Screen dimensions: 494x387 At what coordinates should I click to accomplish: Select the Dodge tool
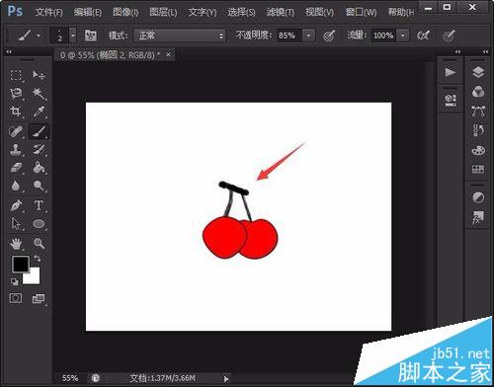[x=39, y=186]
